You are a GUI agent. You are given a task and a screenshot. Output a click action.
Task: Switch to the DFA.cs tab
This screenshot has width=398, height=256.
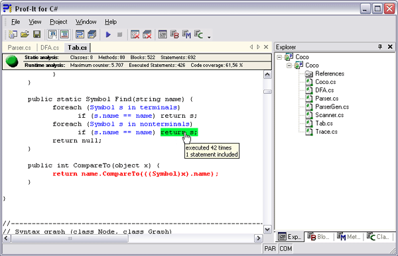pos(50,48)
